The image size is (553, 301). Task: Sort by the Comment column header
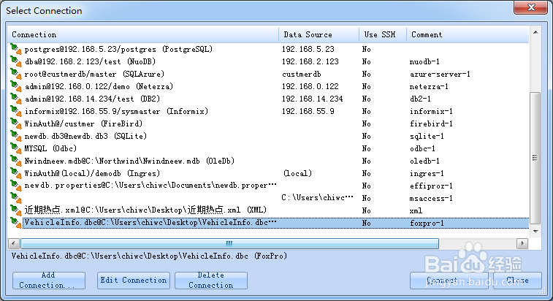(x=468, y=34)
